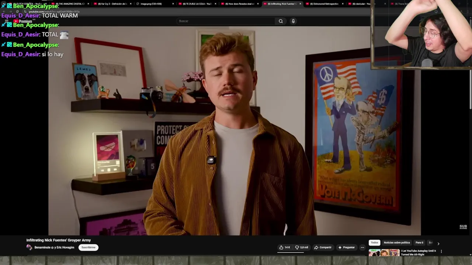Click into the Buscar search field

[226, 21]
